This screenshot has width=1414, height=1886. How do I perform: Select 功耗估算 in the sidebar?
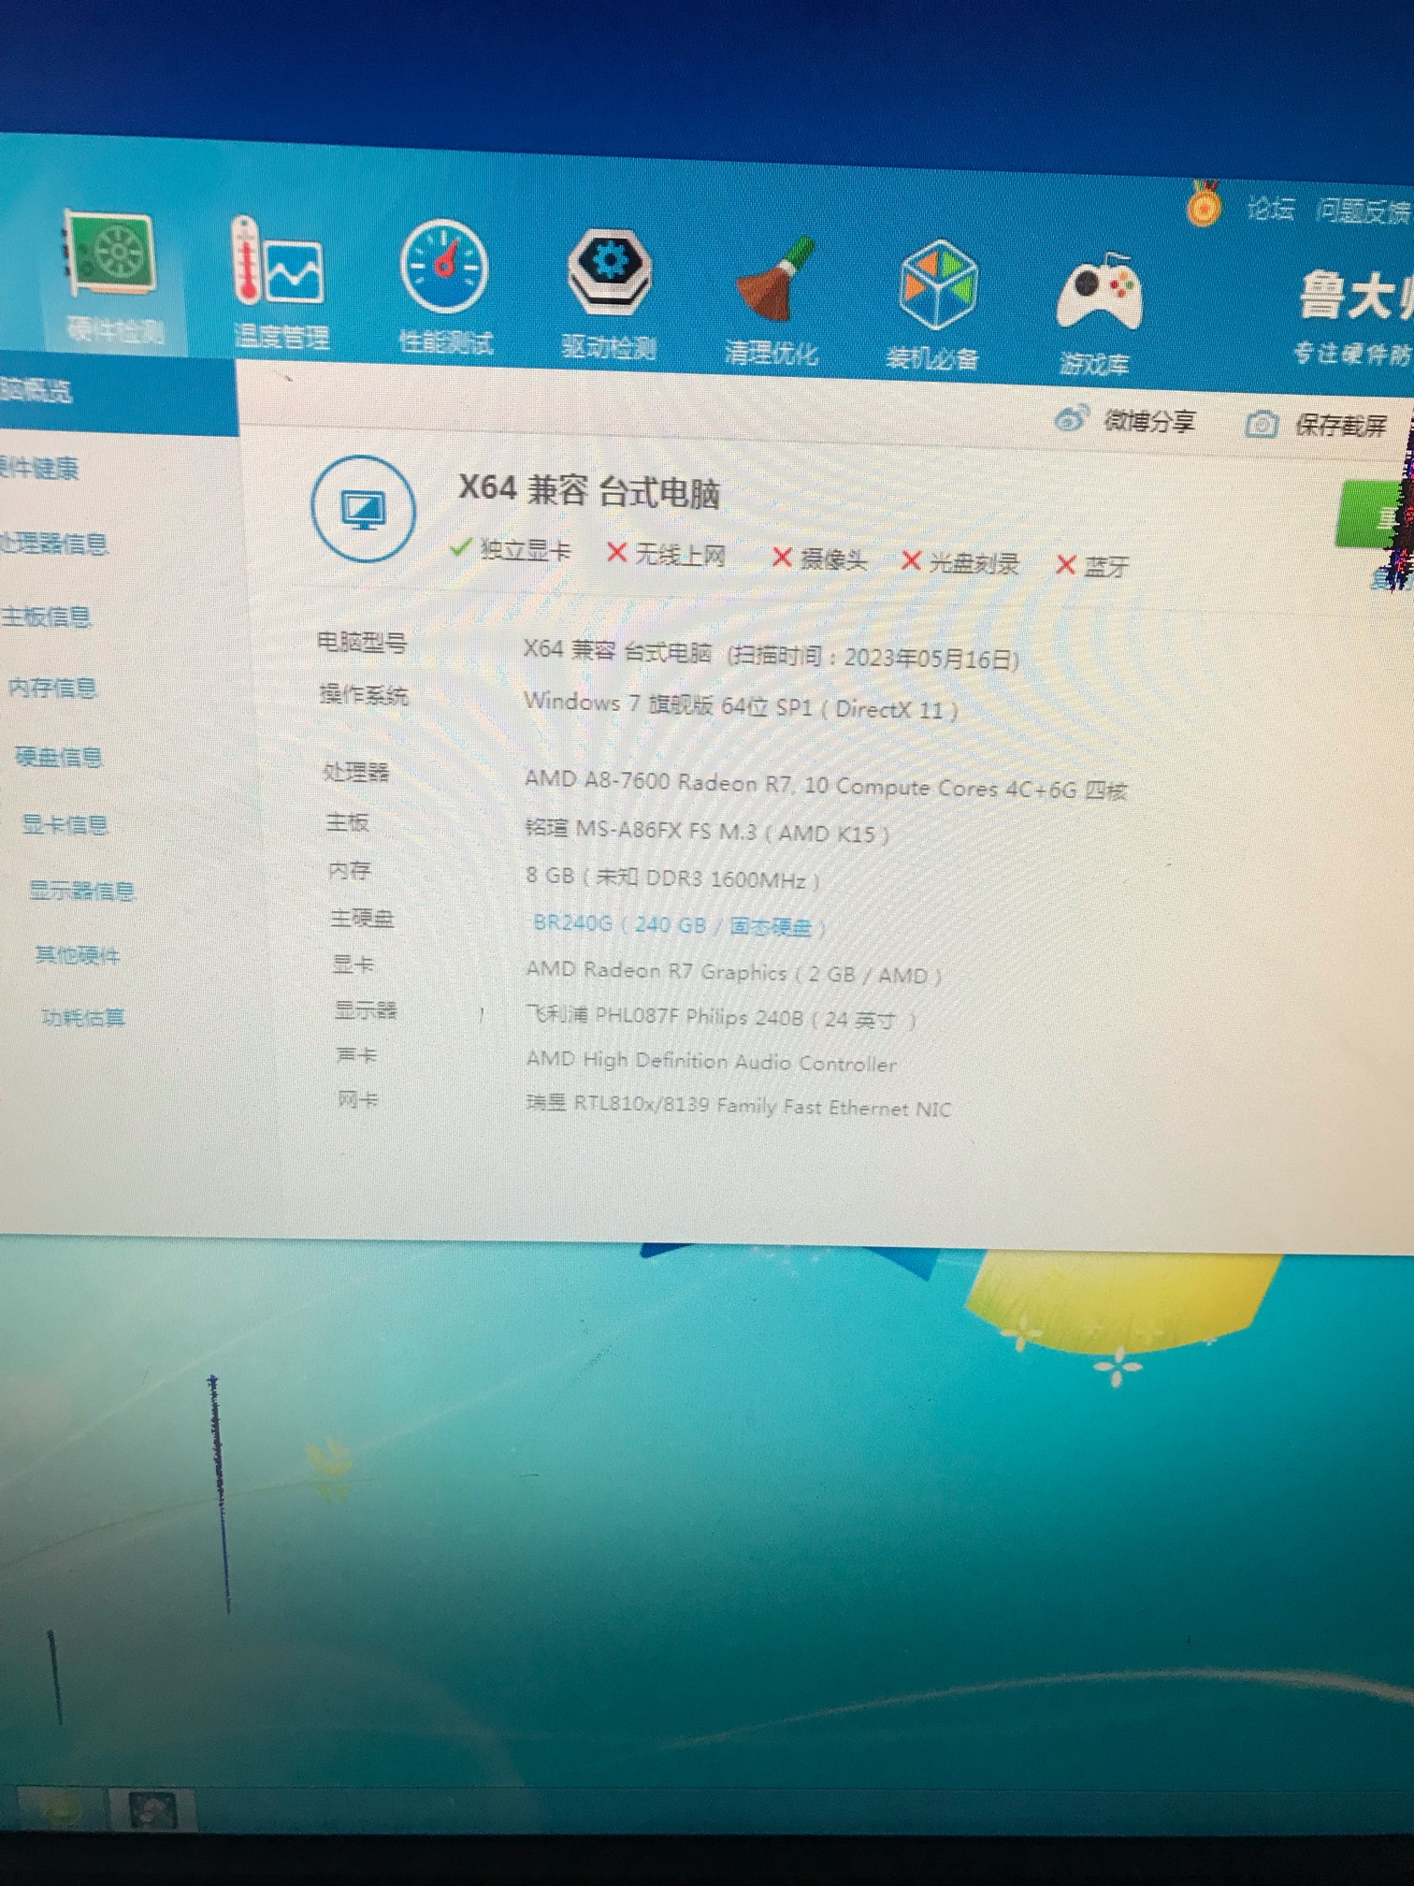83,1017
